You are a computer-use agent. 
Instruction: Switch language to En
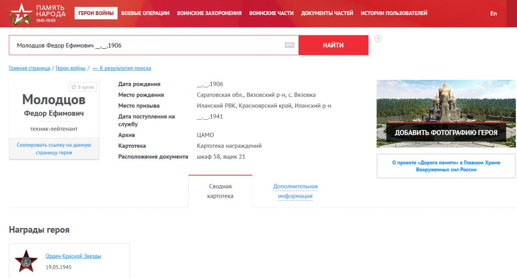click(493, 13)
